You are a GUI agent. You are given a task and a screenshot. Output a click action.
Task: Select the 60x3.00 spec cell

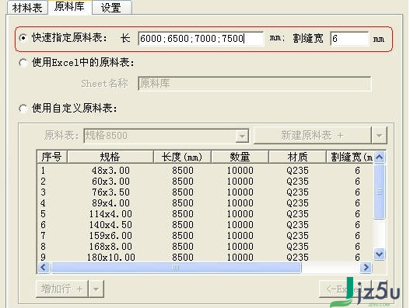[110, 182]
